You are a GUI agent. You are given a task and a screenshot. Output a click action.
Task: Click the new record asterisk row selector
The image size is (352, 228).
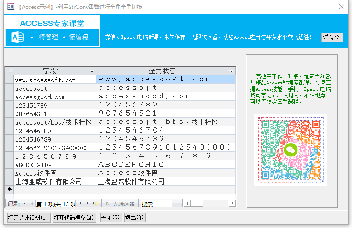point(9,190)
